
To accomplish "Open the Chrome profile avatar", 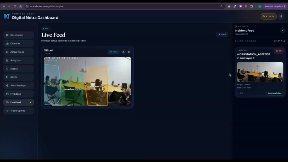I will click(x=260, y=6).
